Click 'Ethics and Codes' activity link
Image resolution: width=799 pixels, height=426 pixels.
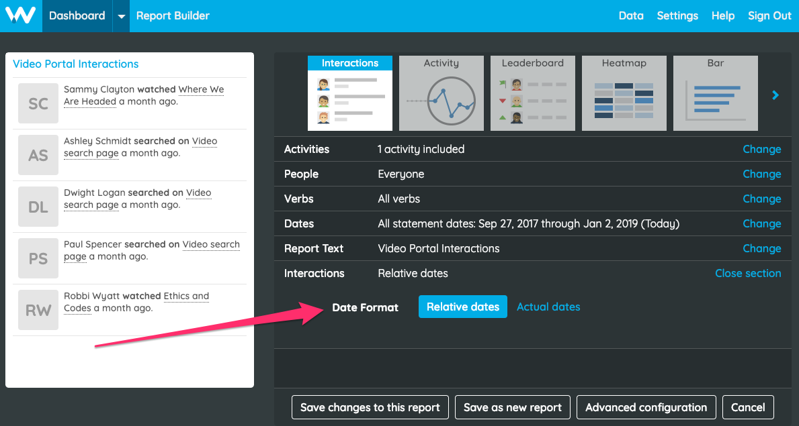pyautogui.click(x=186, y=297)
